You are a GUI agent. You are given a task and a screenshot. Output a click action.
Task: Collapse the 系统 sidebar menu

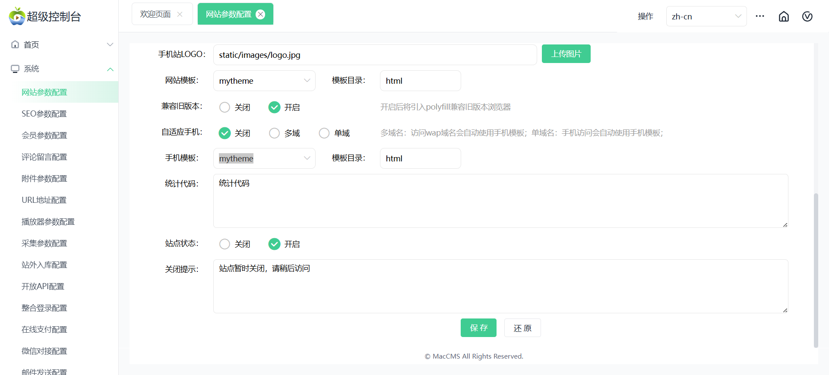(x=110, y=69)
